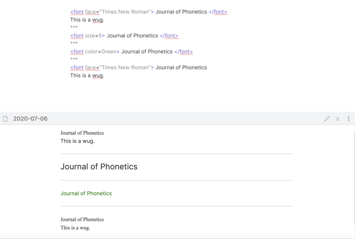
Task: Click the misspelled word wug on editor's second line
Action: pos(98,20)
